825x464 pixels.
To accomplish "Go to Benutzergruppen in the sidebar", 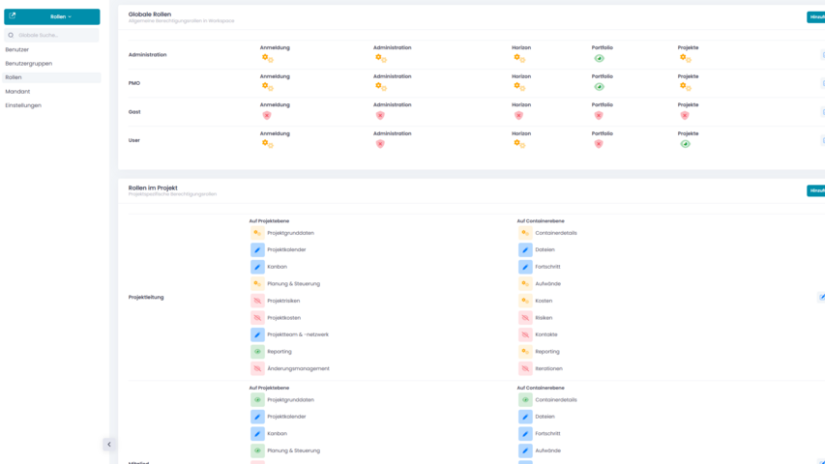I will (x=29, y=64).
